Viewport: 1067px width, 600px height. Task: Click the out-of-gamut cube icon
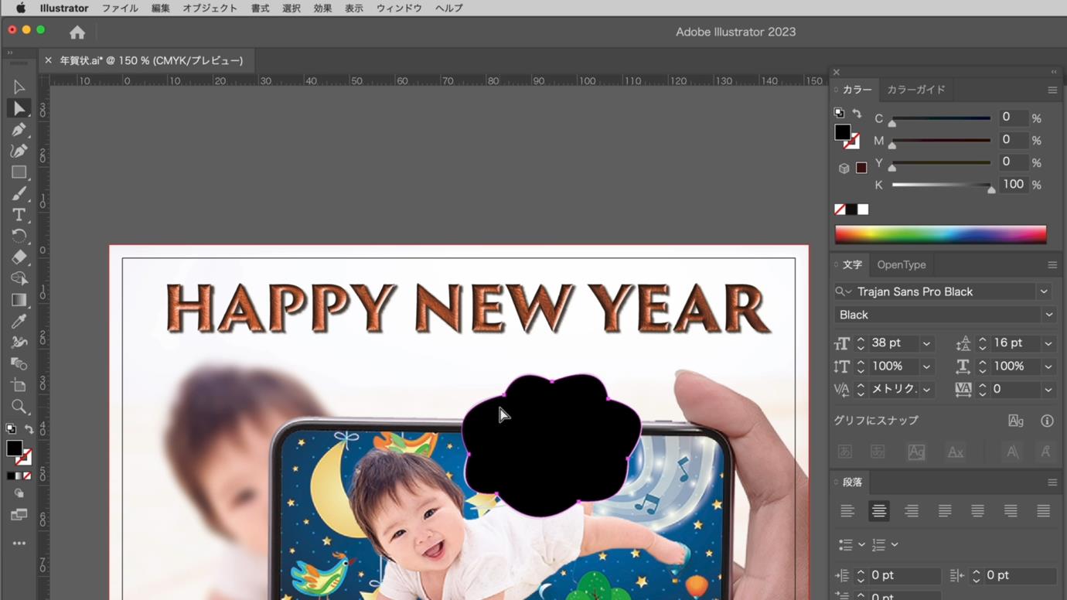(844, 169)
